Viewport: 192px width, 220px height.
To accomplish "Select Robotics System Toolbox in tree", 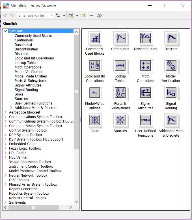I will (x=29, y=193).
